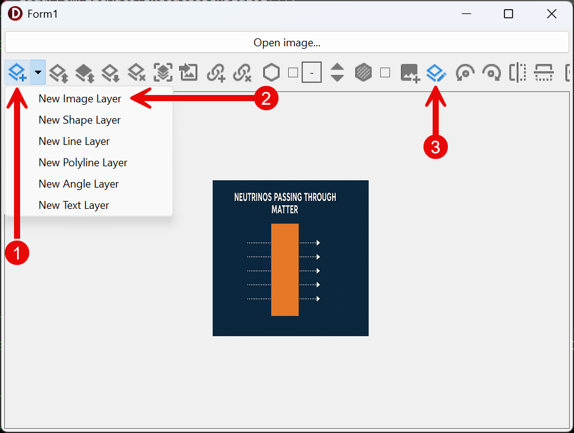574x433 pixels.
Task: Click the neutrinos image on canvas
Action: point(291,258)
